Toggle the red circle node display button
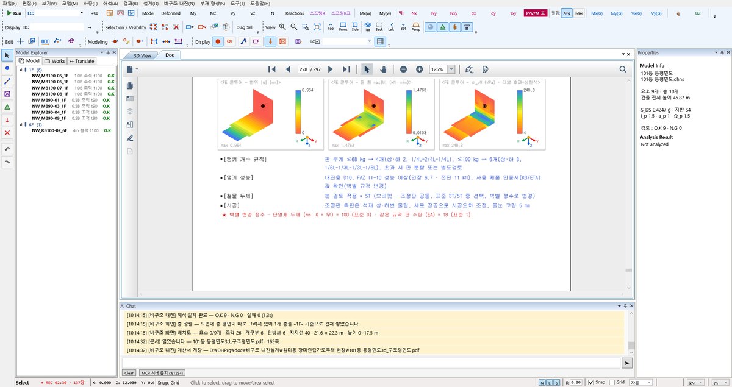This screenshot has width=732, height=387. pyautogui.click(x=217, y=41)
